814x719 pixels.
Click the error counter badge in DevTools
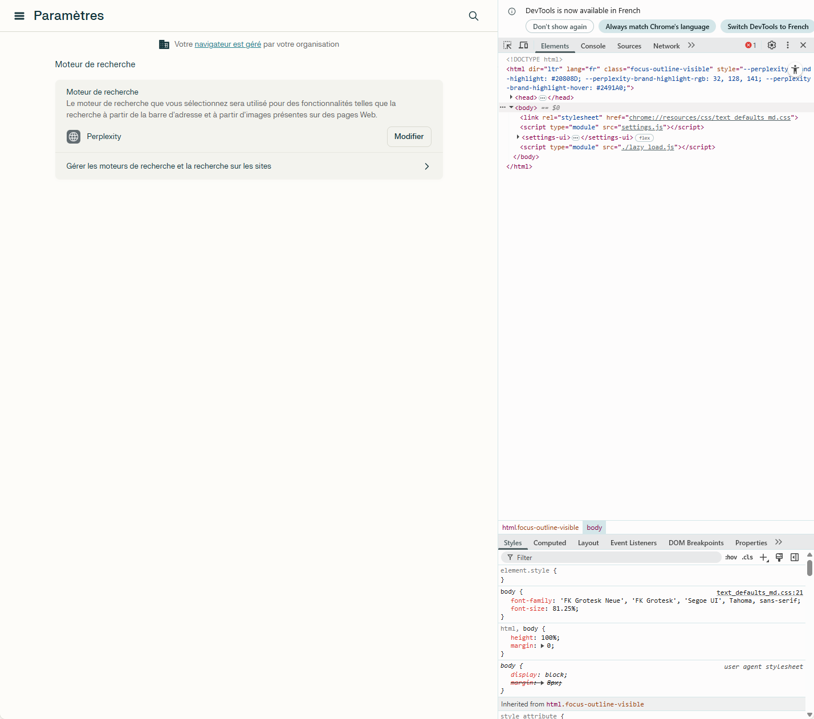point(750,45)
